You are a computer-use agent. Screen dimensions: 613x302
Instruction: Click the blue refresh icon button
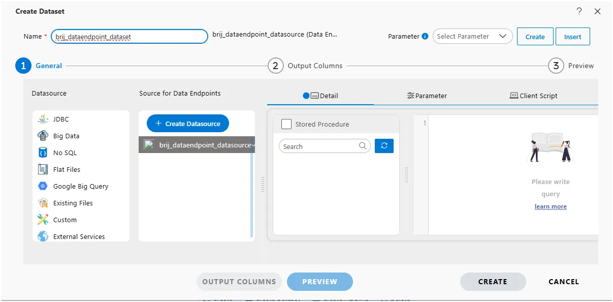[x=384, y=146]
